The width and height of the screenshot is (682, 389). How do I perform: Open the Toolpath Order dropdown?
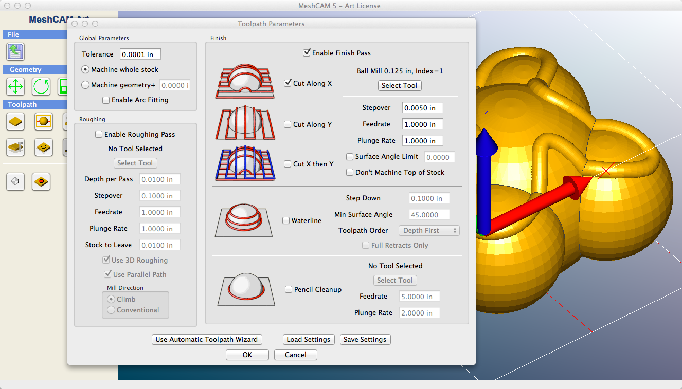429,231
